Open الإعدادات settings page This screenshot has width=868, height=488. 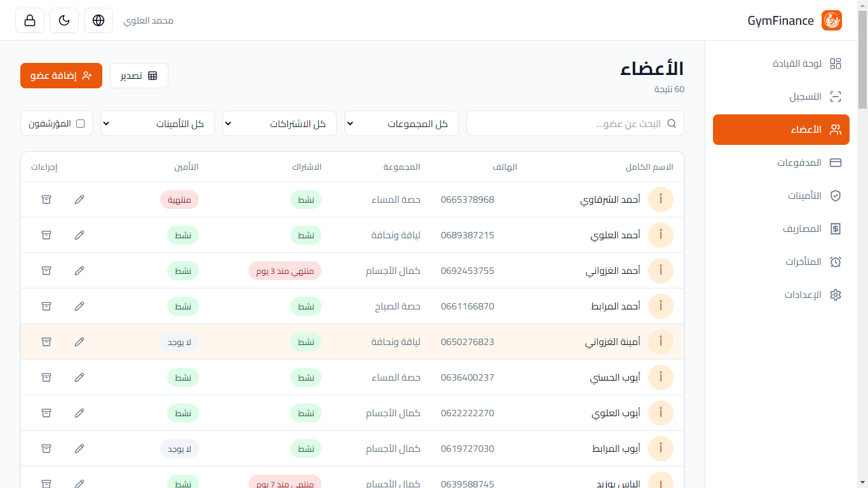[781, 295]
